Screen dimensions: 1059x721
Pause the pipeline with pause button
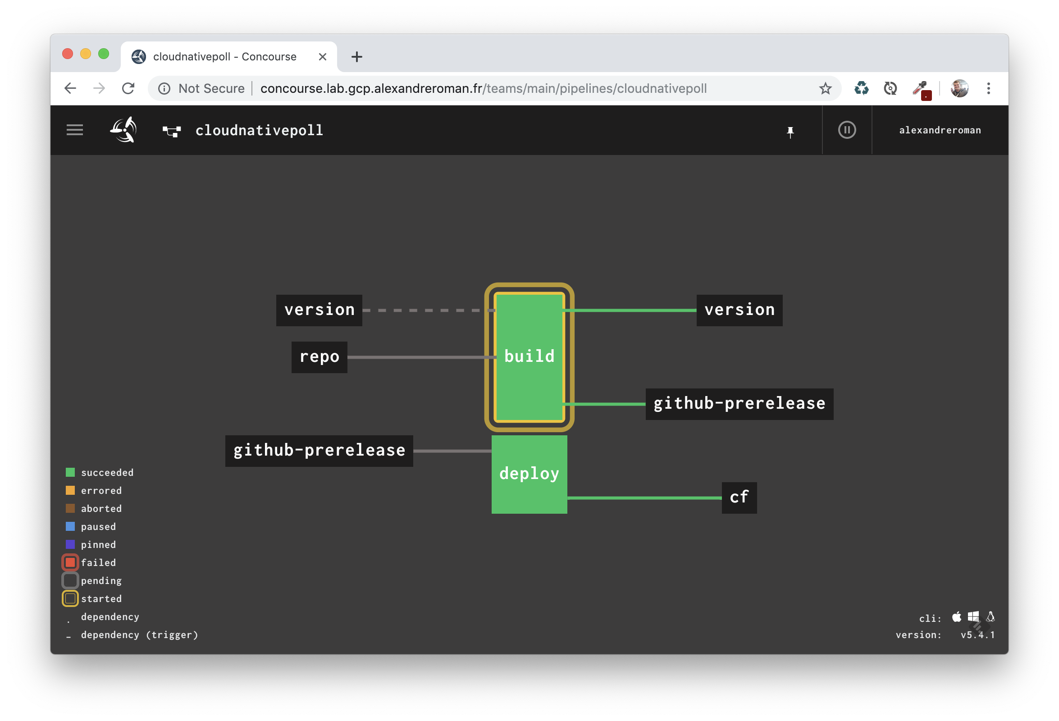[x=847, y=130]
